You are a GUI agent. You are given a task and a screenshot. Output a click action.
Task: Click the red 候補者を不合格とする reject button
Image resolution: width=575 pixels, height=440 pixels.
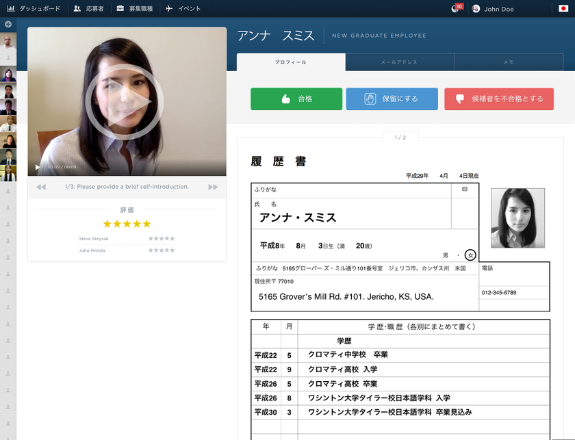499,99
